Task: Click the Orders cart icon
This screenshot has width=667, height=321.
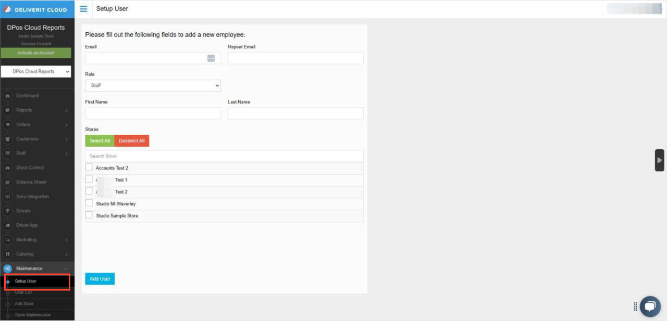Action: (x=7, y=125)
